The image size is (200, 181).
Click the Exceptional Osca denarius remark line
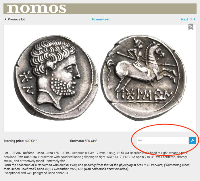pyautogui.click(x=36, y=173)
